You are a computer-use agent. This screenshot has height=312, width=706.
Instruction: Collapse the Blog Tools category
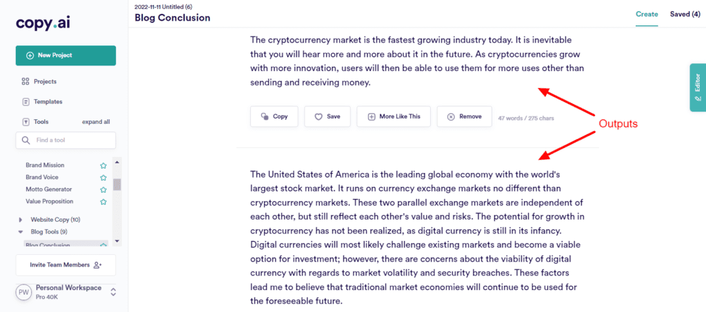tap(21, 231)
